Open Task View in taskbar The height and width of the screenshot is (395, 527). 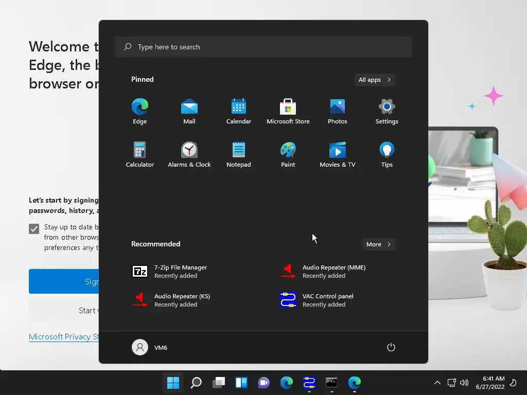(x=219, y=383)
